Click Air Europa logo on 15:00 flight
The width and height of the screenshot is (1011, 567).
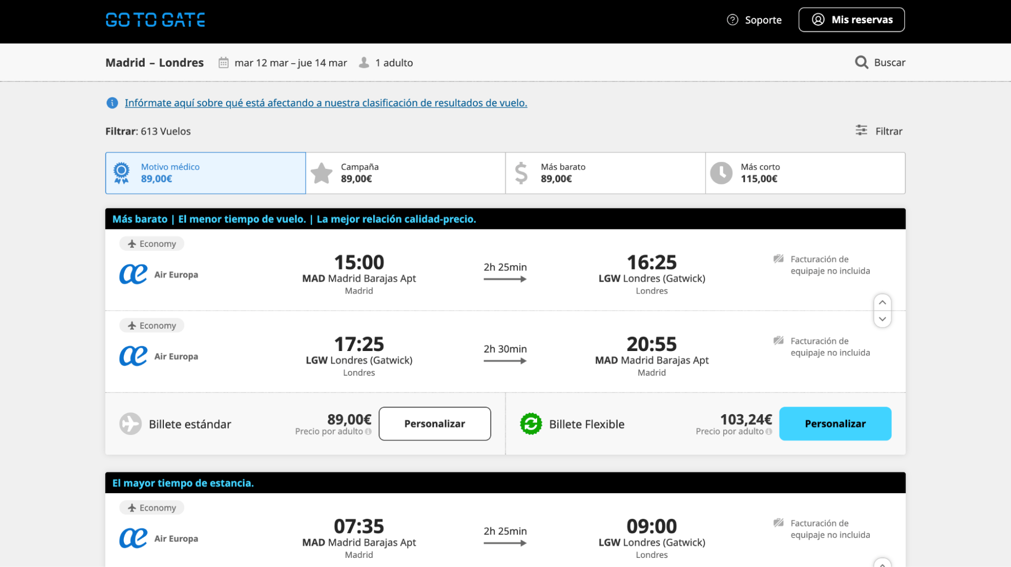[x=134, y=274]
